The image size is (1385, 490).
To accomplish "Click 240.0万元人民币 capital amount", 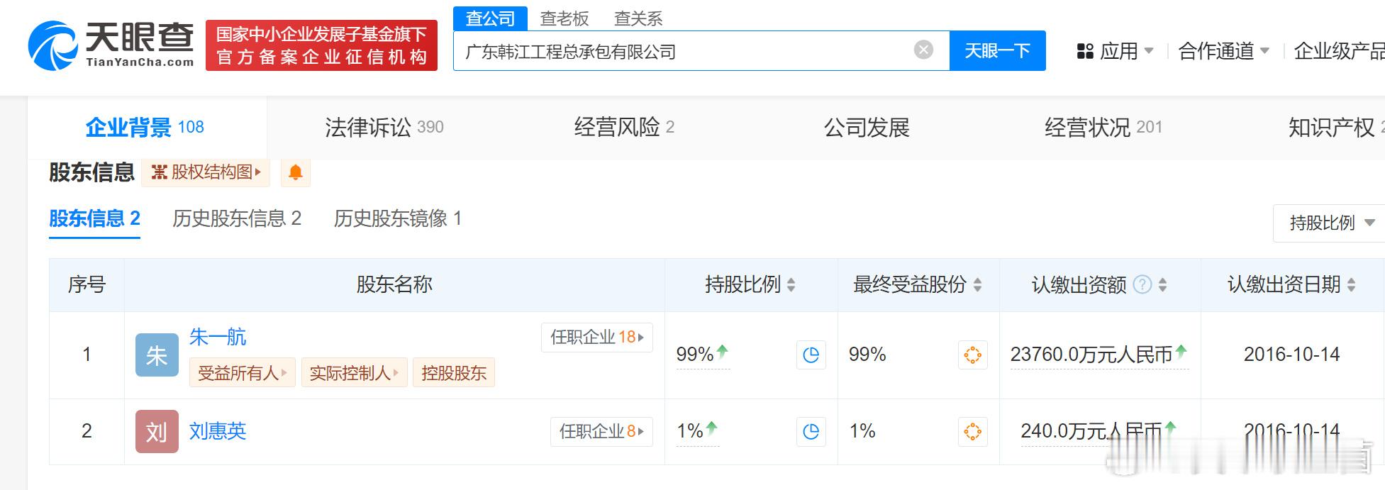I will (x=1098, y=431).
